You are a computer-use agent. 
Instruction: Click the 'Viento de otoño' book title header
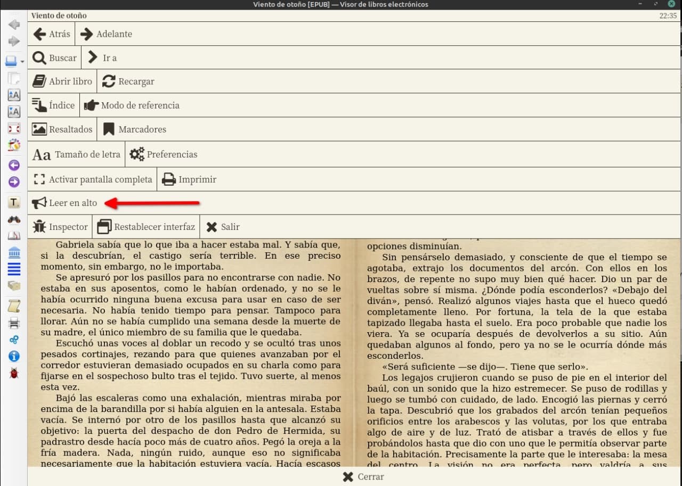point(59,15)
